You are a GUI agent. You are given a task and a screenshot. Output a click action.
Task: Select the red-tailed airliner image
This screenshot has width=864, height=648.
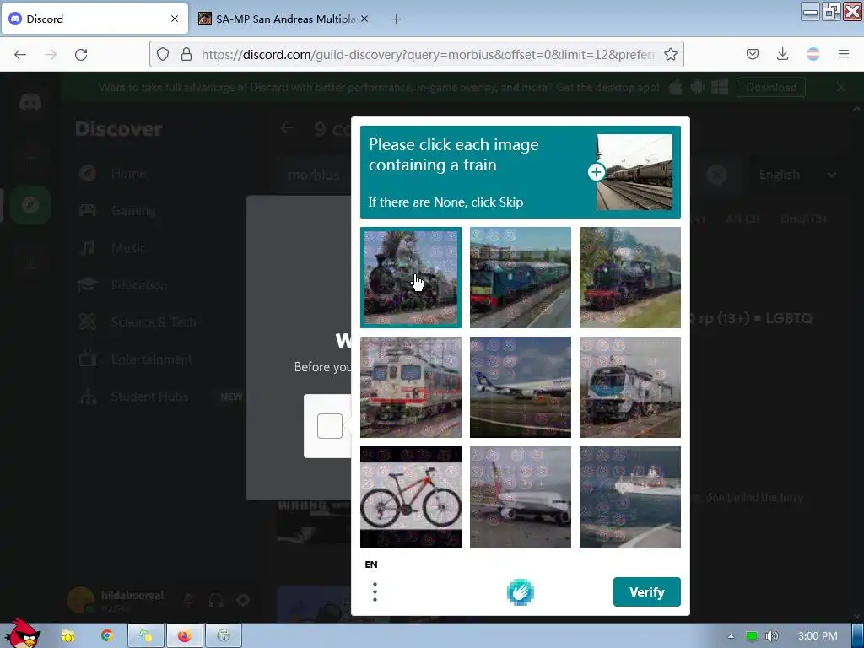pyautogui.click(x=520, y=496)
